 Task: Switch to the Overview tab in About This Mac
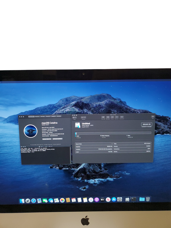click(x=31, y=117)
